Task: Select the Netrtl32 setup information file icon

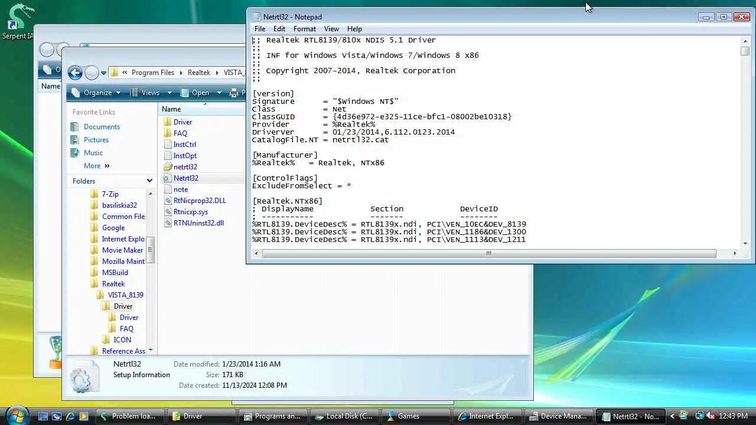Action: 167,178
